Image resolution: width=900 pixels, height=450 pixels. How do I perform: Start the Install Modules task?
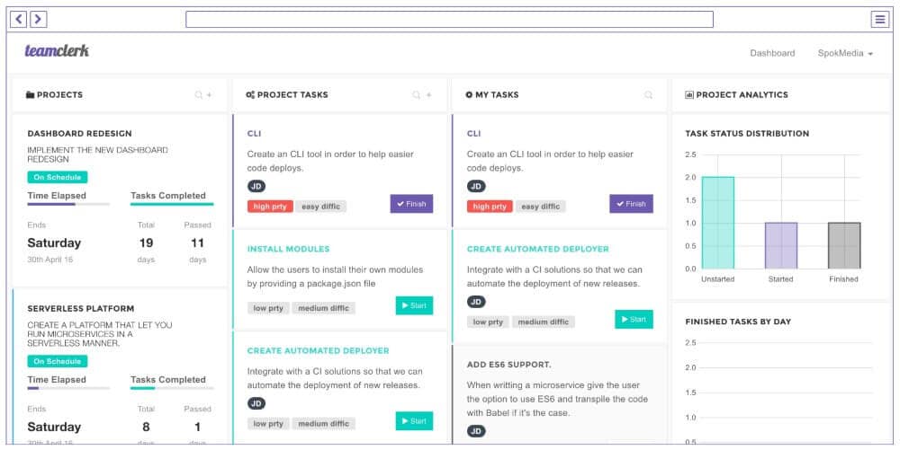[x=414, y=305]
